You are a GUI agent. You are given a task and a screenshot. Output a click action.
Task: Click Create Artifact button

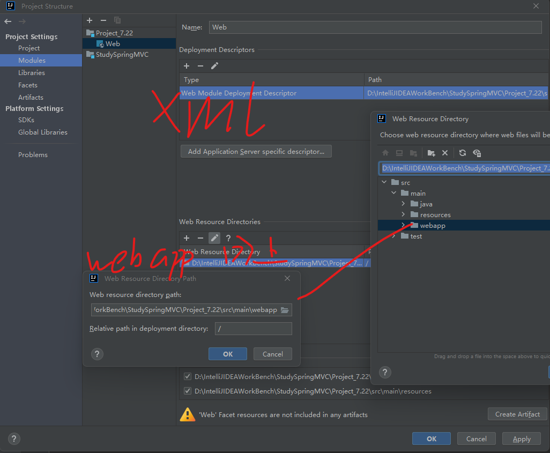[517, 414]
